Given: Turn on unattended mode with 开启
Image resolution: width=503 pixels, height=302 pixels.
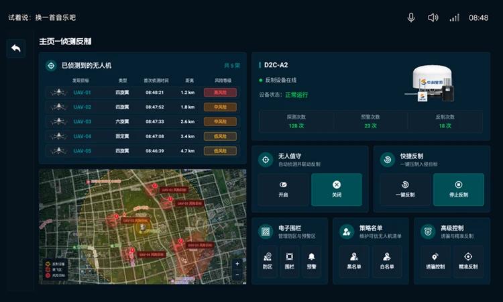Looking at the screenshot, I should point(283,190).
